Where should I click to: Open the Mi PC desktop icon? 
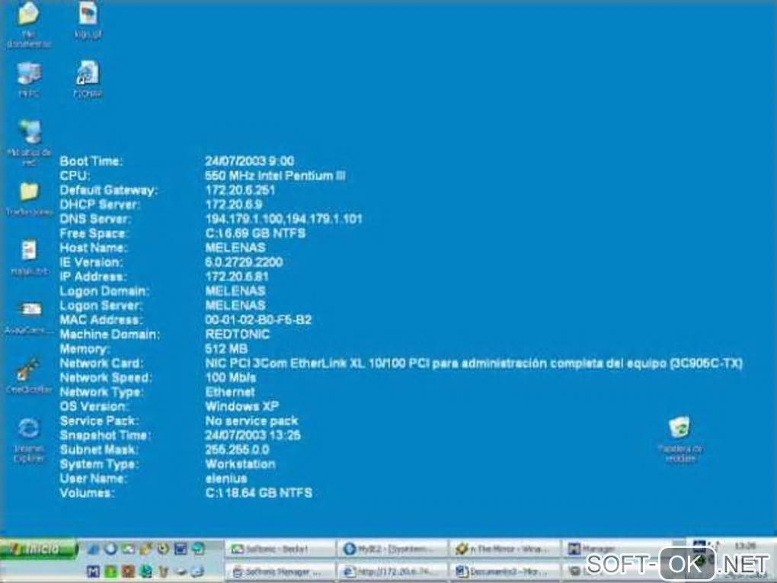pyautogui.click(x=29, y=73)
